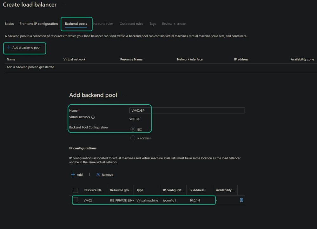Viewport: 317px width, 229px height.
Task: Select the NIC radio button
Action: tap(133, 129)
